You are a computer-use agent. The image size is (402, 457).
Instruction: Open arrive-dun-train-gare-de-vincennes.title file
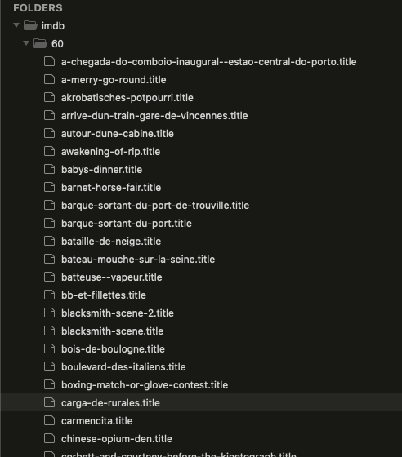[154, 116]
